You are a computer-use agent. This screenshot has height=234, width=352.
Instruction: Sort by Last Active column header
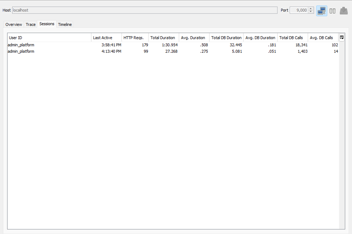pyautogui.click(x=106, y=38)
